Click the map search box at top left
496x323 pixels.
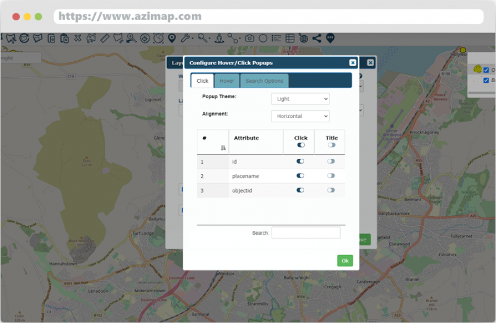(x=20, y=58)
